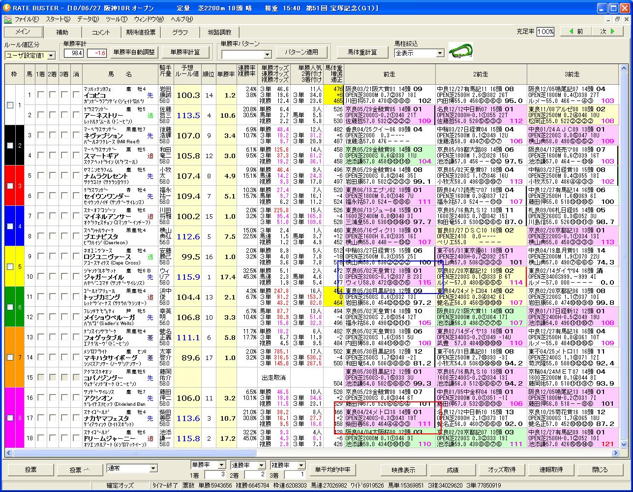Screen dimensions: 633x492
Task: Open the ヘルプ menu
Action: 181,19
